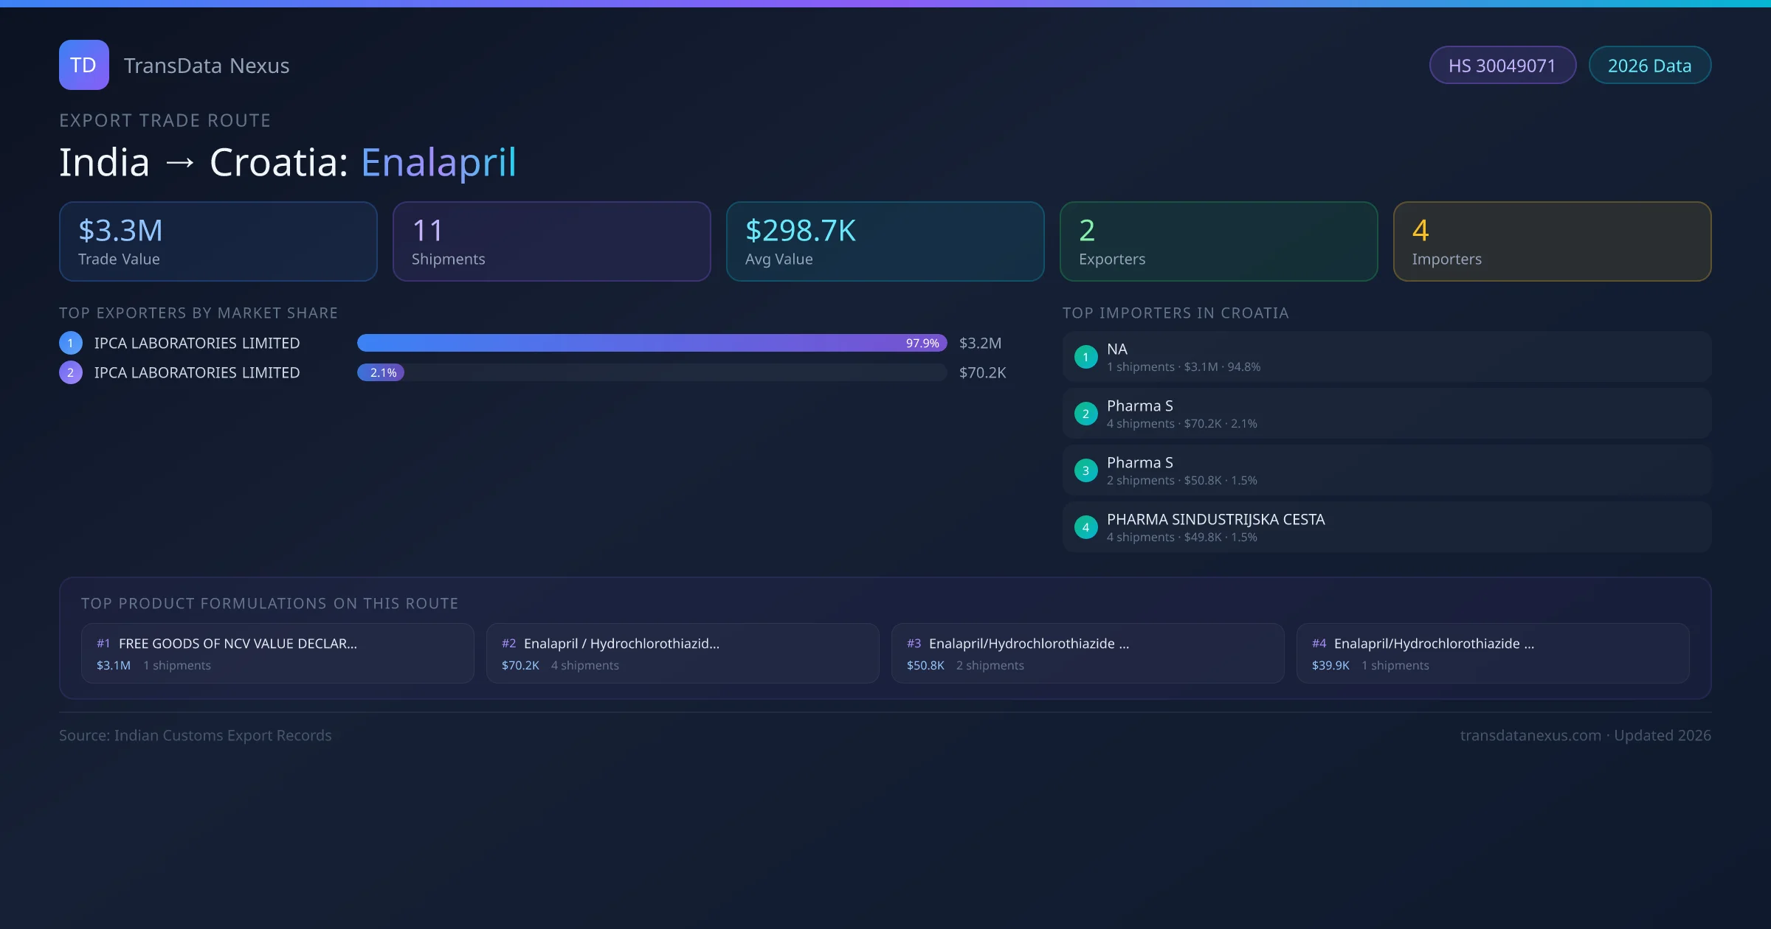Select the 4 Importers card

point(1552,241)
